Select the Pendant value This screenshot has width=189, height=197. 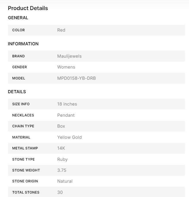pyautogui.click(x=66, y=115)
